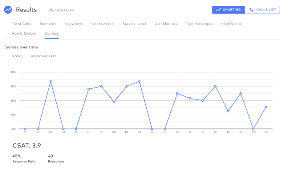
Task: Show the Response Rate chart
Action: pos(44,56)
